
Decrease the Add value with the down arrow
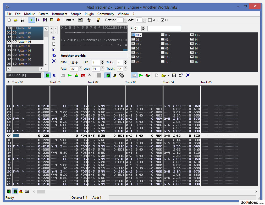coord(144,21)
